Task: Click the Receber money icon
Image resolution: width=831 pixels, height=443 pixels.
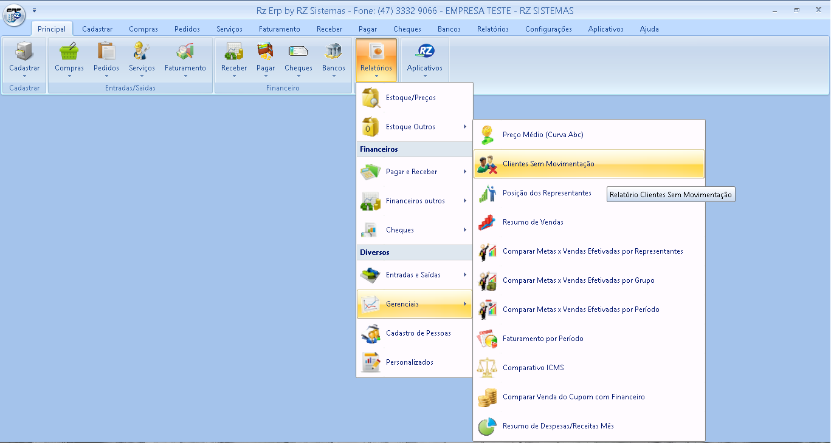Action: pos(234,52)
